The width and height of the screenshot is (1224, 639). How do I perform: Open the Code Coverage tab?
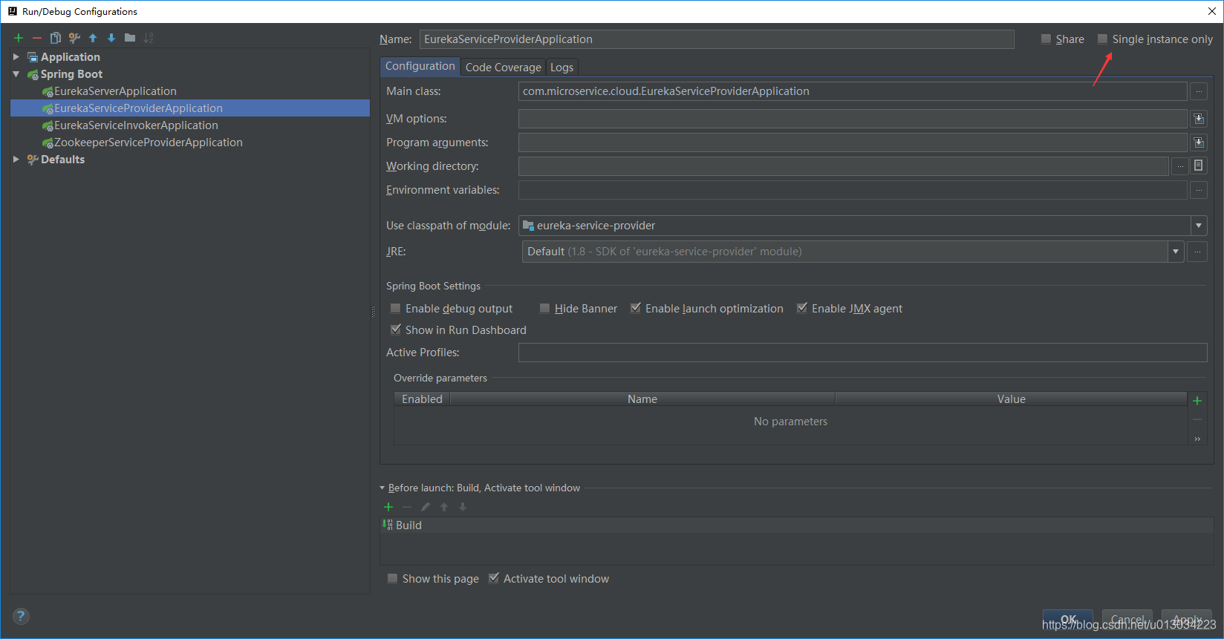503,68
